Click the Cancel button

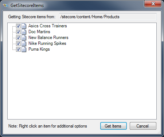[x=143, y=126]
